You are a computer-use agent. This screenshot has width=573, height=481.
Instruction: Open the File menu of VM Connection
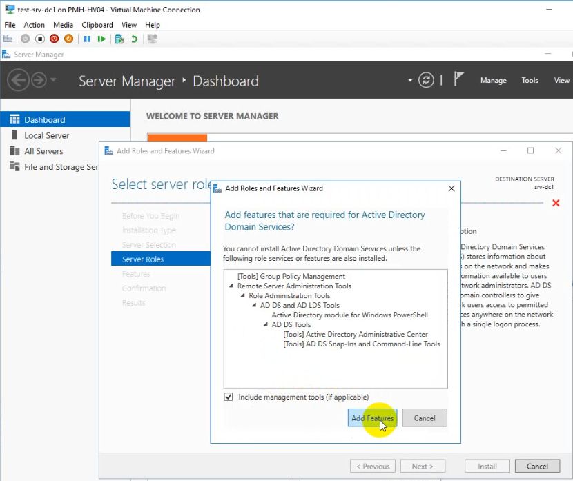[10, 25]
